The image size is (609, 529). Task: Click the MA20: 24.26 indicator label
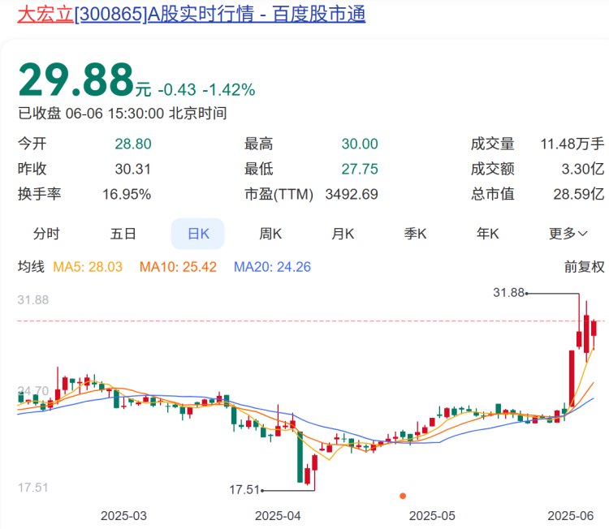[272, 267]
